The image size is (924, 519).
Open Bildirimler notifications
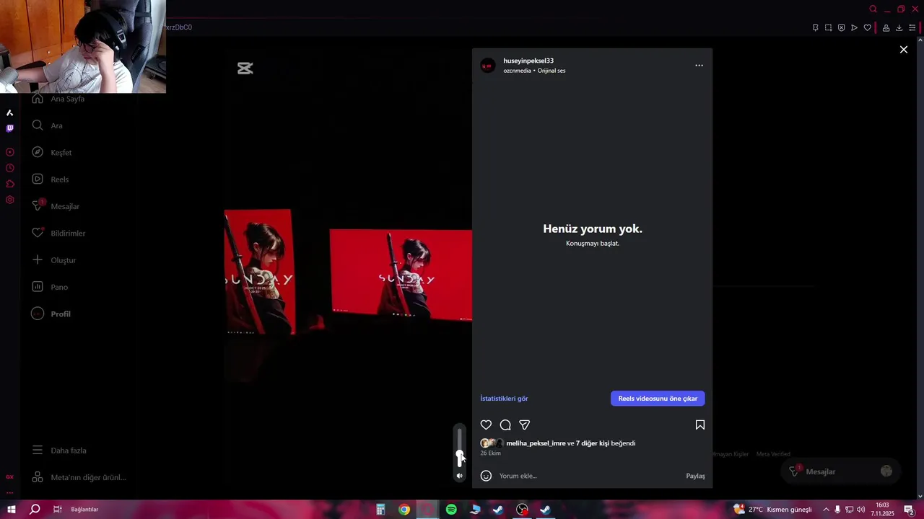click(58, 234)
